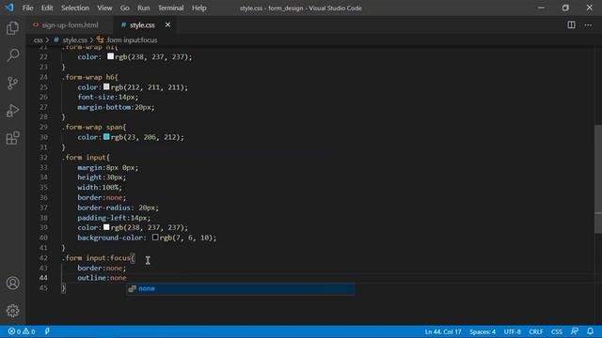Viewport: 602px width, 338px height.
Task: Click line number 32 in gutter
Action: click(x=43, y=158)
